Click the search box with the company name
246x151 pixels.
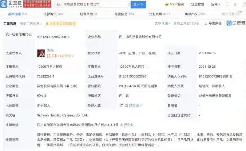point(93,4)
